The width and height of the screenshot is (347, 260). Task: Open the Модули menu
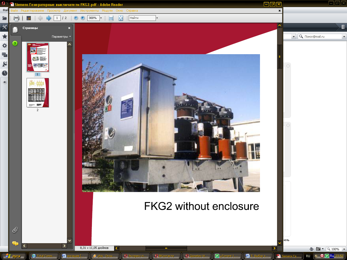coord(107,11)
